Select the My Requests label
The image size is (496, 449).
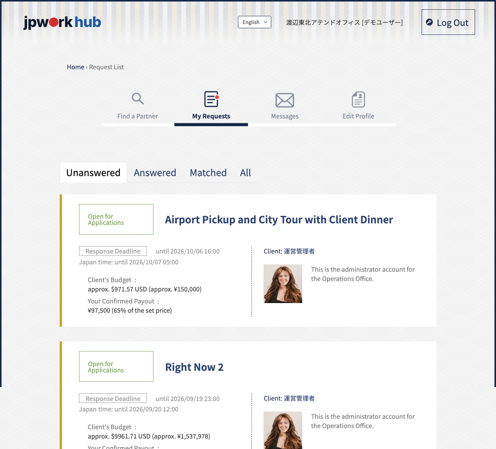coord(211,116)
